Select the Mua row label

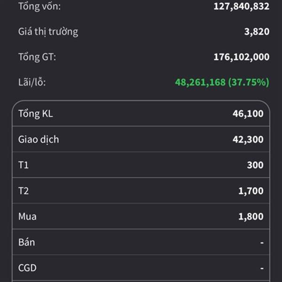click(x=27, y=217)
